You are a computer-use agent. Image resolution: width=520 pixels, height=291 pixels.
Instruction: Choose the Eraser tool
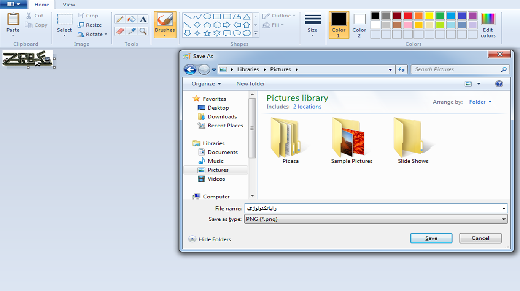tap(120, 31)
